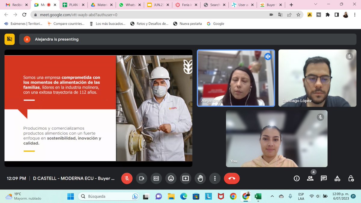Open the tab search chevron
361x203 pixels.
[315, 4]
